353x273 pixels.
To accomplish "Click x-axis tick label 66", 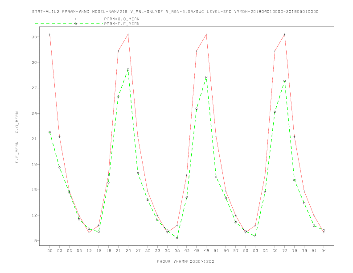I will 265,251.
